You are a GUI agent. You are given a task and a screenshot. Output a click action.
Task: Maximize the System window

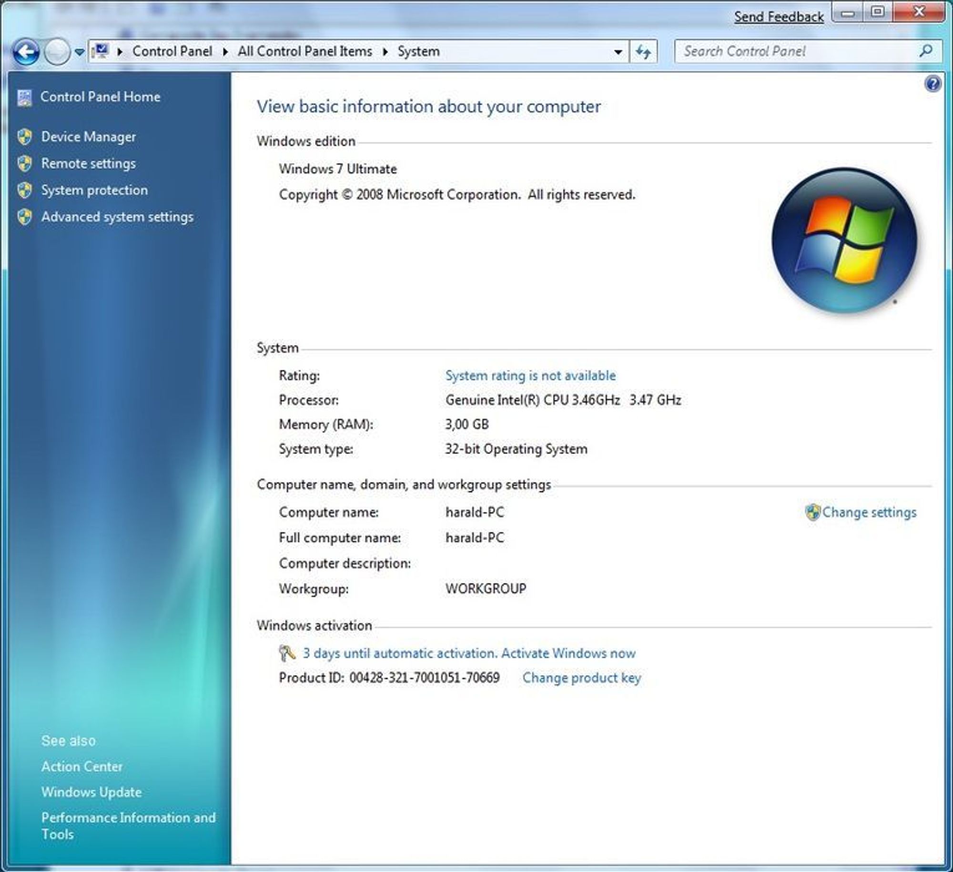[878, 12]
